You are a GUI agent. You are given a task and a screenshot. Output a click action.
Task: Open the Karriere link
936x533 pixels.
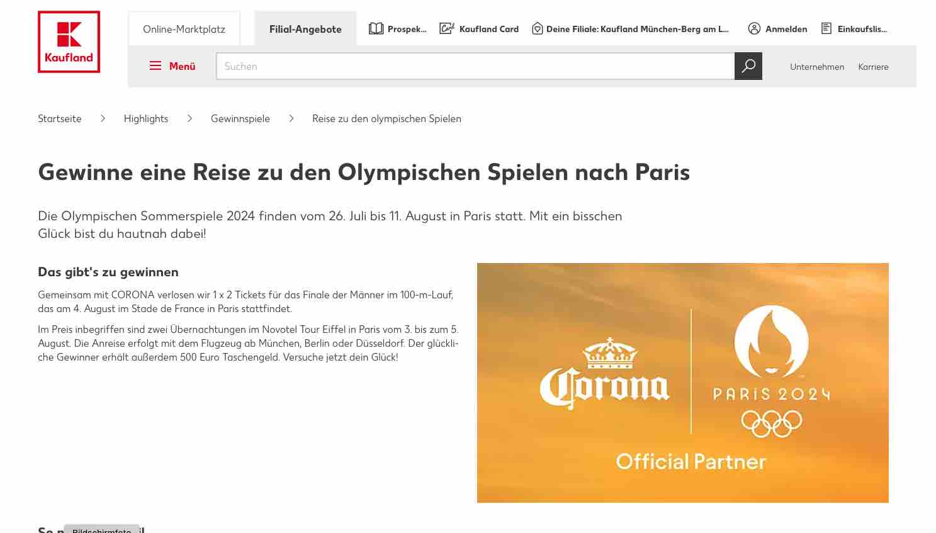(873, 67)
